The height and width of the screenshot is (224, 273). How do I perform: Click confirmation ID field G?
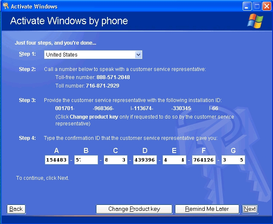[x=233, y=160]
